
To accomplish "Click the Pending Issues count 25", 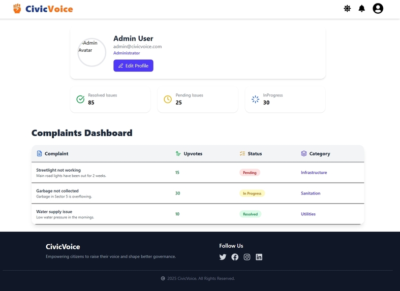I will click(178, 103).
